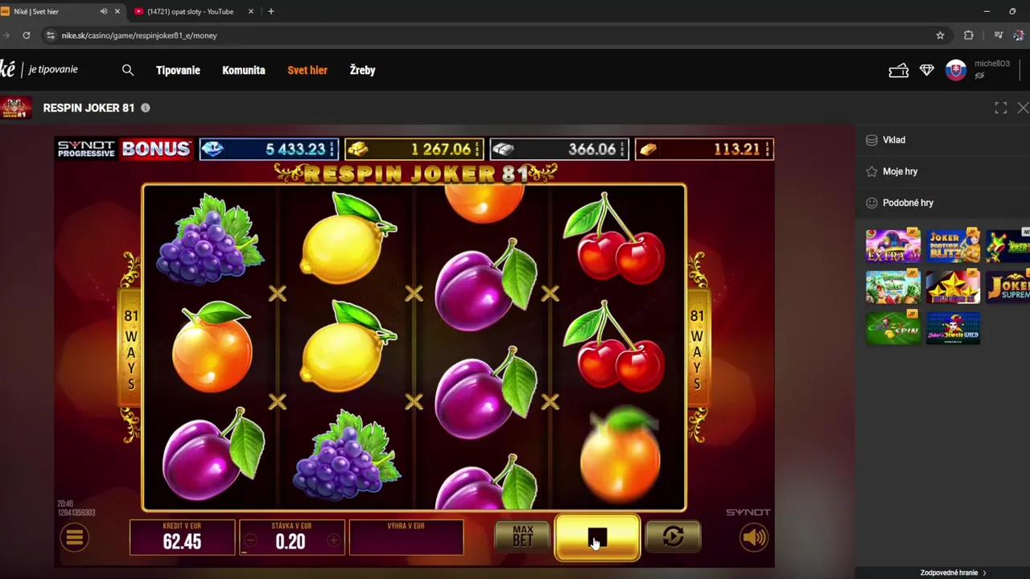The width and height of the screenshot is (1030, 579).
Task: Bookmark this page with the star
Action: 940,35
